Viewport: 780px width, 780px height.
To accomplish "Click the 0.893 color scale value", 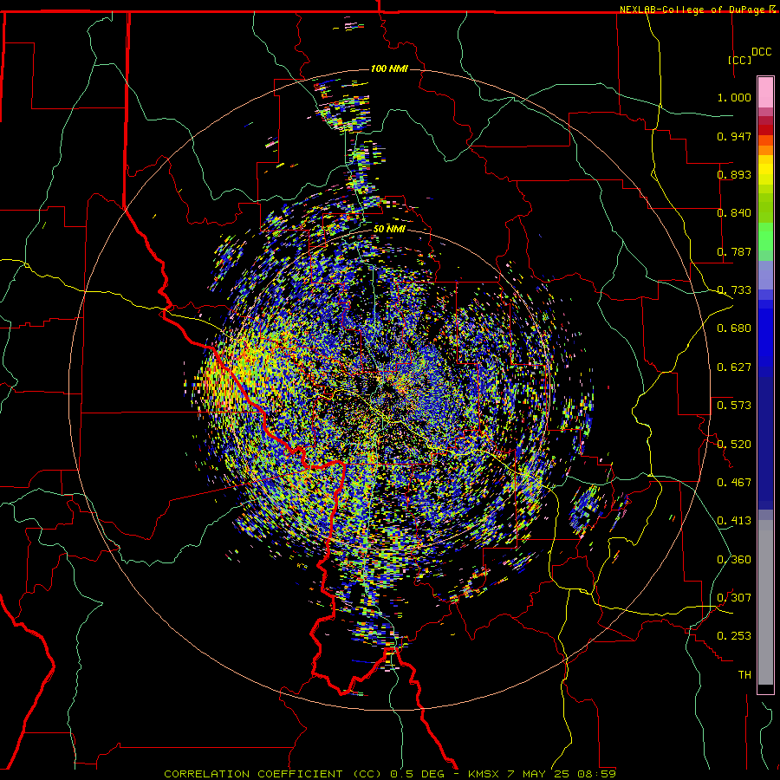I will tap(734, 174).
